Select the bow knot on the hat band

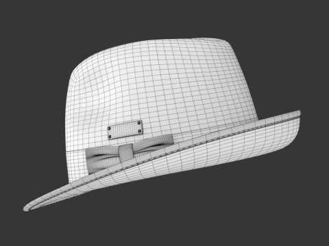pos(126,152)
